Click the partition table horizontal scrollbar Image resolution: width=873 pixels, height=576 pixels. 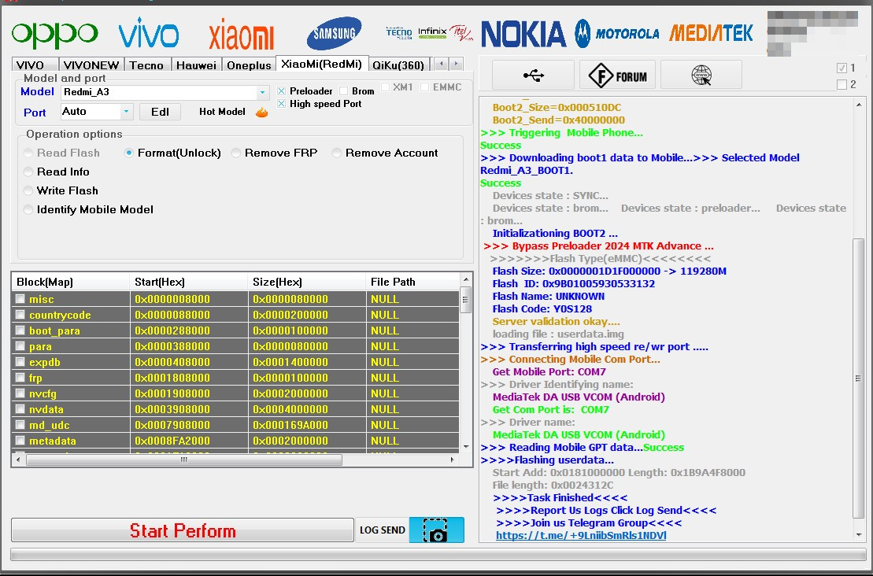183,460
